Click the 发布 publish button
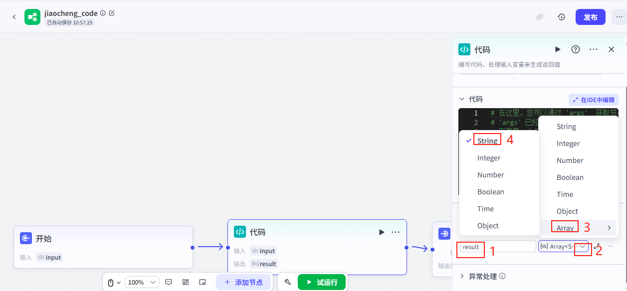627x291 pixels. pos(591,17)
